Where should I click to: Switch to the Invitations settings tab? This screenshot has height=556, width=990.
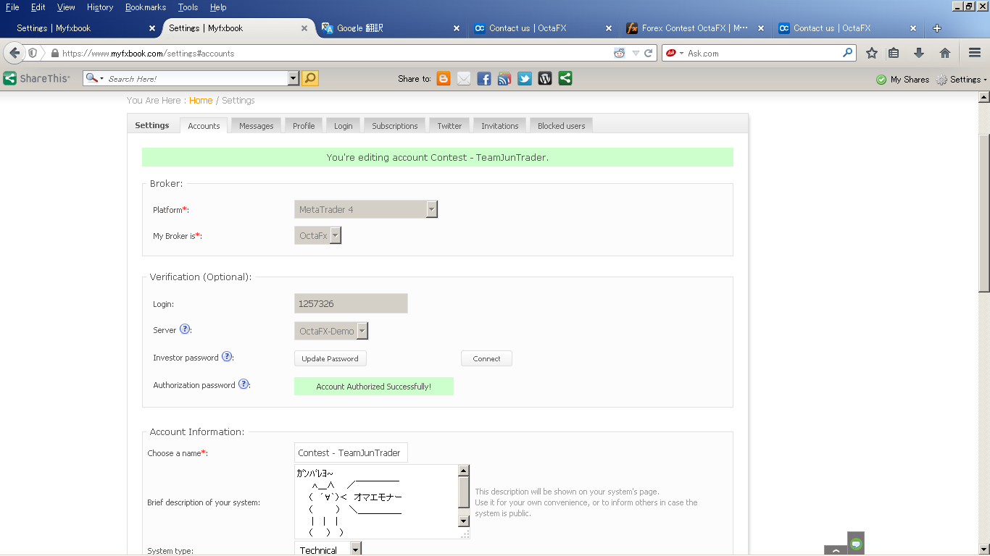(x=500, y=125)
